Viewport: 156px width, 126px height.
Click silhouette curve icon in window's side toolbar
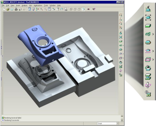120,50
